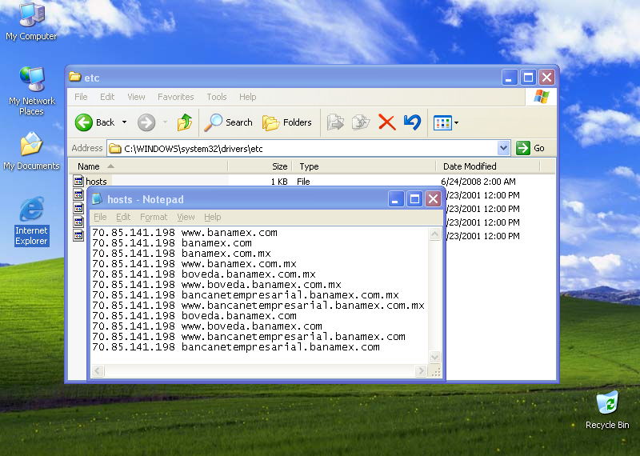The height and width of the screenshot is (456, 640).
Task: Click the Move To toolbar icon
Action: tap(335, 122)
